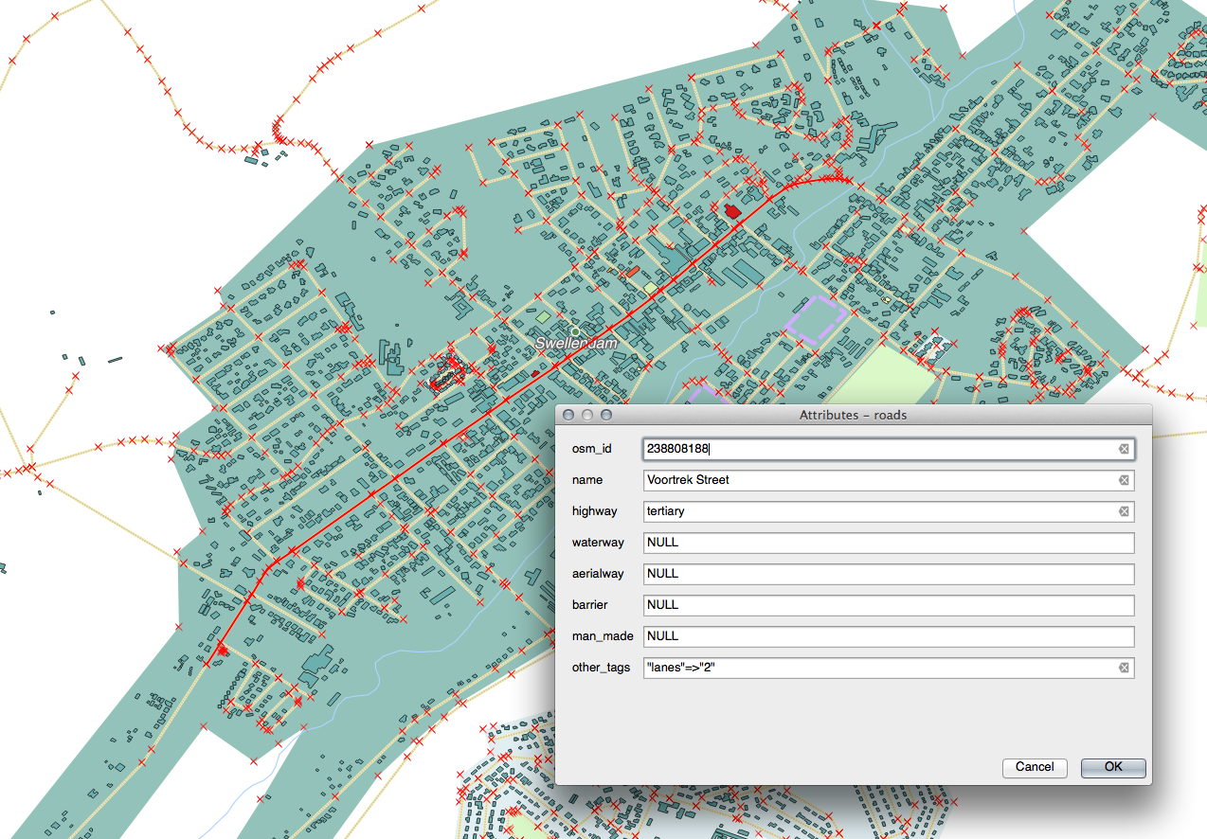1207x839 pixels.
Task: Minimize the Attributes dialog window
Action: click(x=587, y=416)
